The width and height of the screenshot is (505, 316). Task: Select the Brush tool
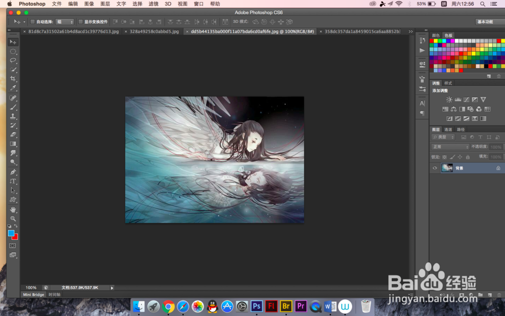(13, 107)
